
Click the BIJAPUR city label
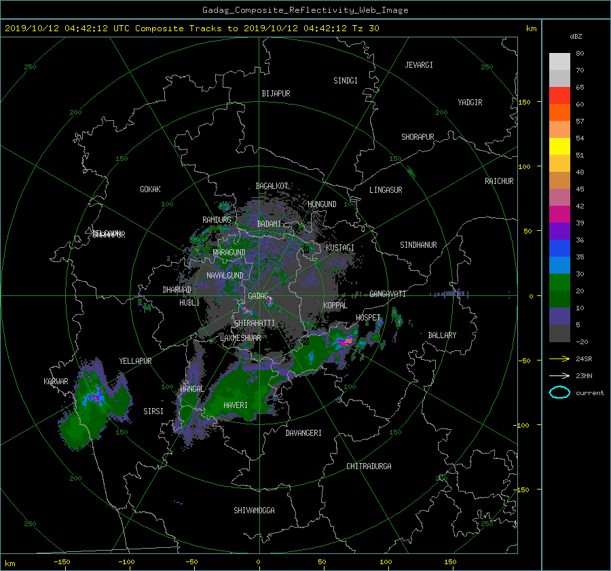tap(276, 94)
